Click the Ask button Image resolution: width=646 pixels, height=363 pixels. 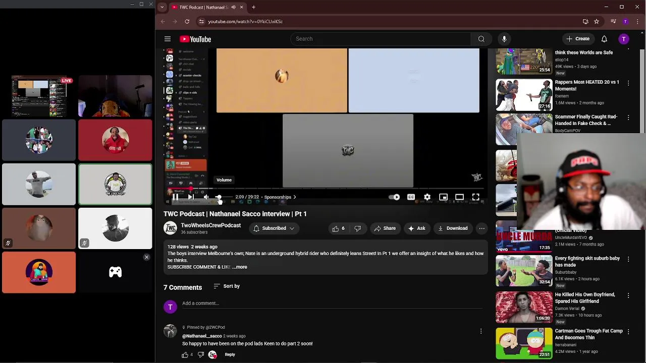pyautogui.click(x=416, y=228)
